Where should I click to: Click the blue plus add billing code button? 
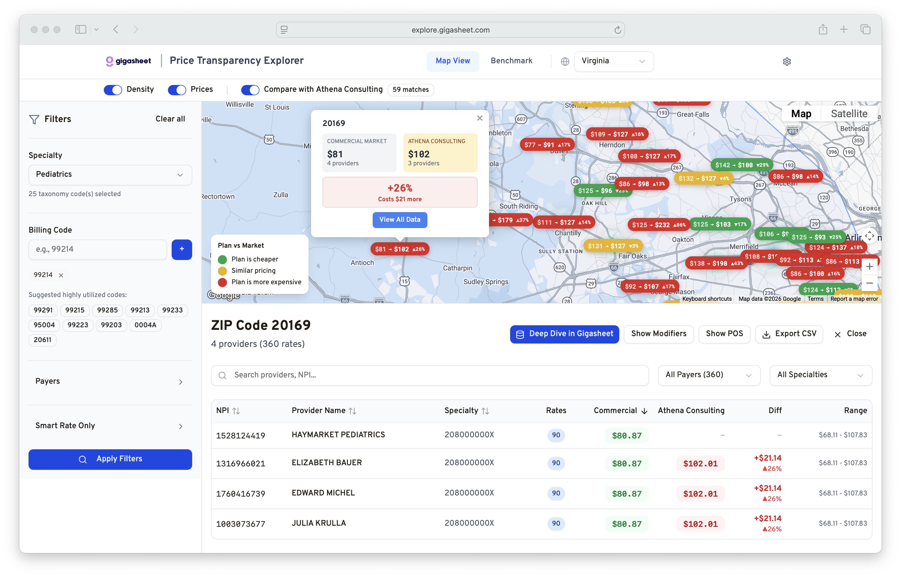tap(182, 249)
